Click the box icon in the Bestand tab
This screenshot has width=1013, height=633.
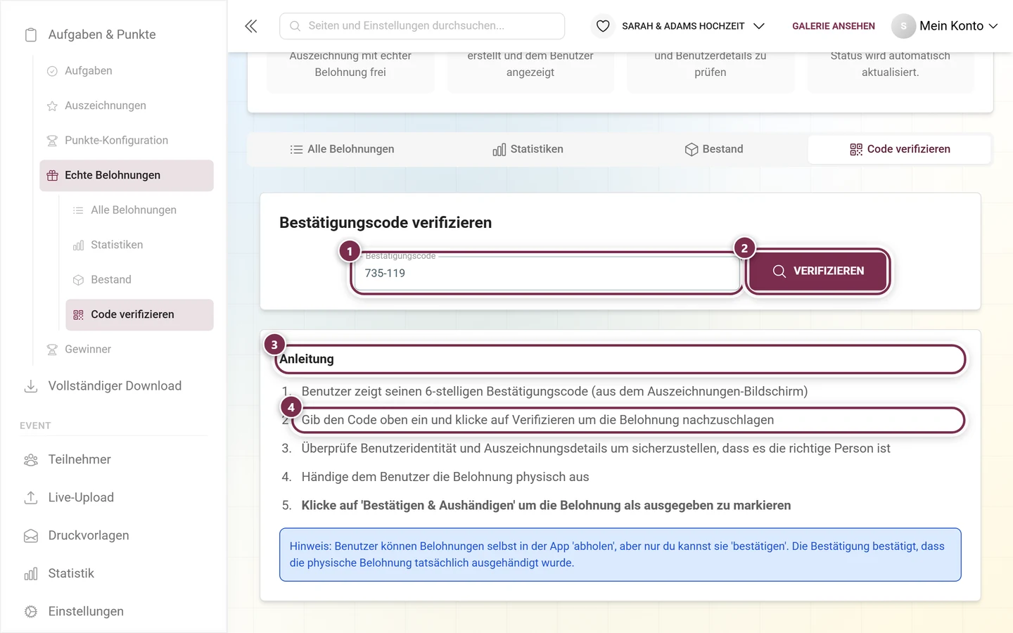pyautogui.click(x=692, y=149)
